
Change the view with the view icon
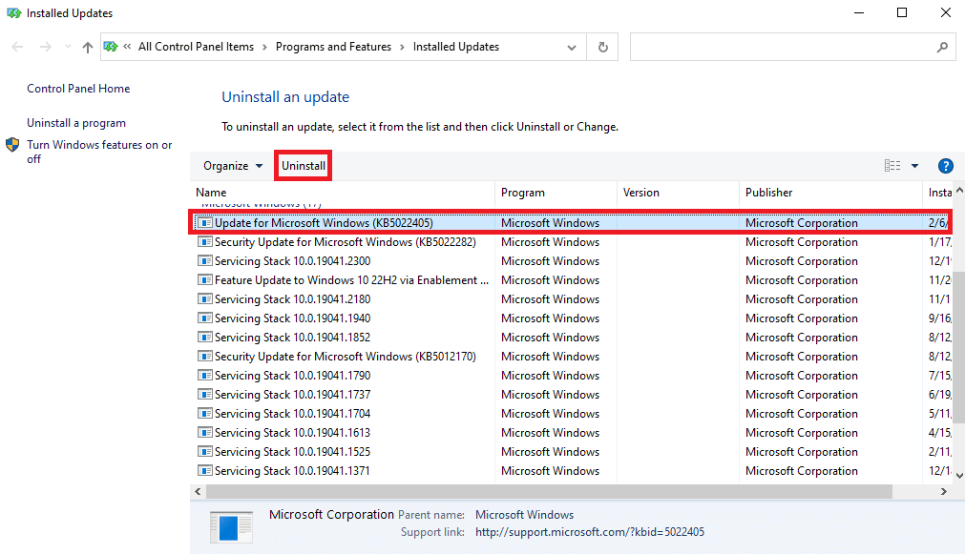[892, 166]
